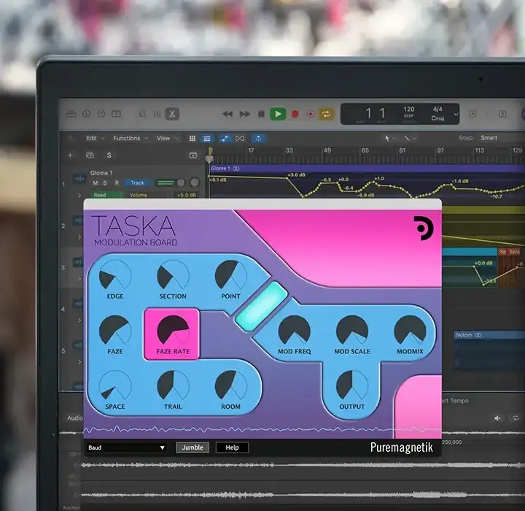Click the Track automation button on Glome 1
Viewport: 525px width, 511px height.
(x=138, y=182)
